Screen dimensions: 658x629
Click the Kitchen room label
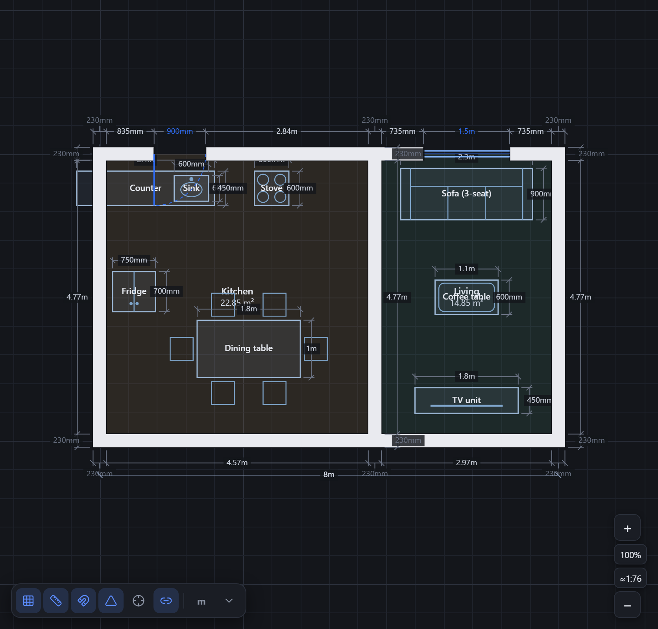point(237,291)
